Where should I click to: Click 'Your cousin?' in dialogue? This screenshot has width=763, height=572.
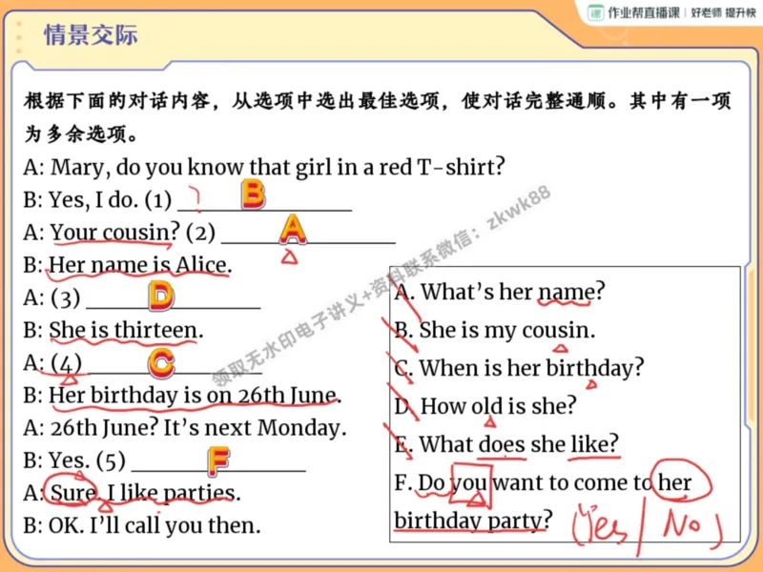(114, 233)
